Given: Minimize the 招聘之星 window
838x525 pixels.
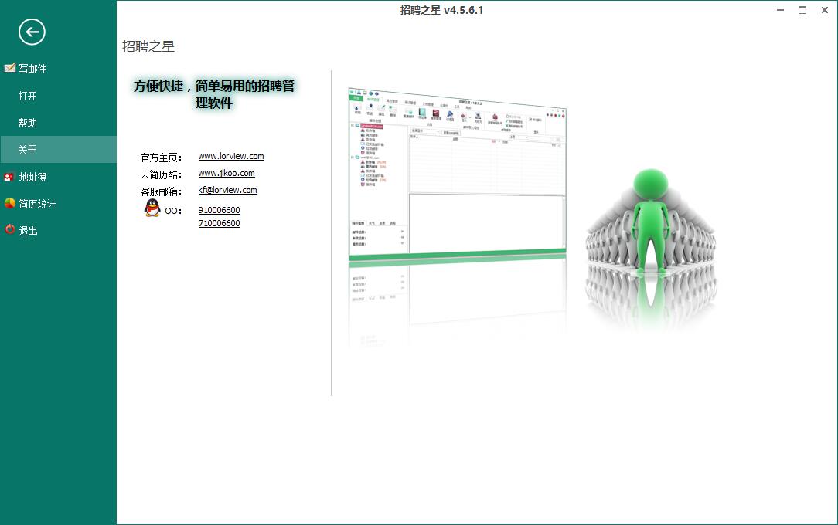Looking at the screenshot, I should click(780, 10).
